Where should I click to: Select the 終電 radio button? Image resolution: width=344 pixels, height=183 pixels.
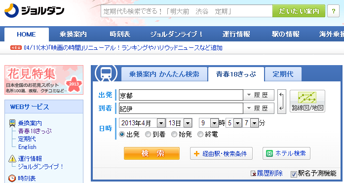(200, 134)
